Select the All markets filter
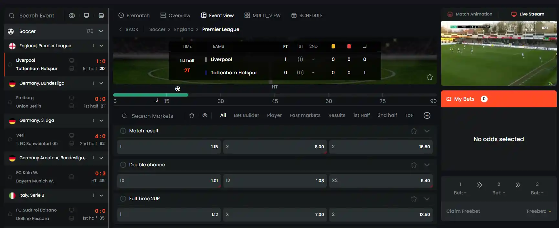Screen dimensions: 559x228 click(223, 115)
